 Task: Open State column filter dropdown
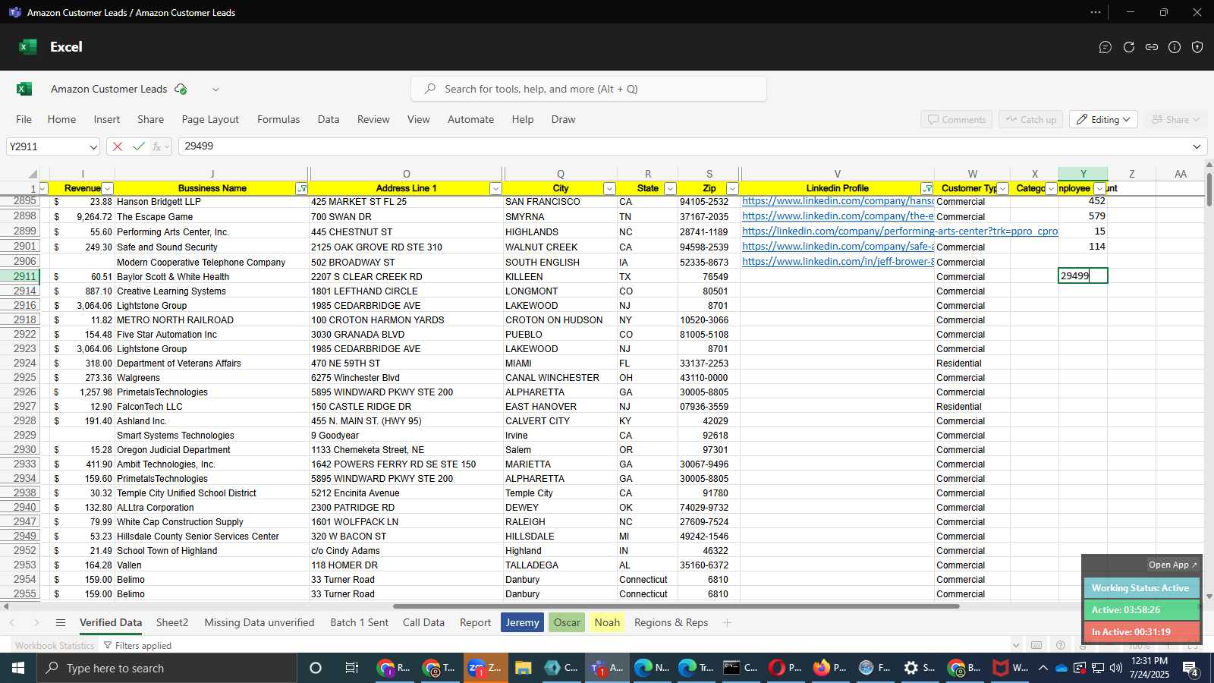(670, 188)
